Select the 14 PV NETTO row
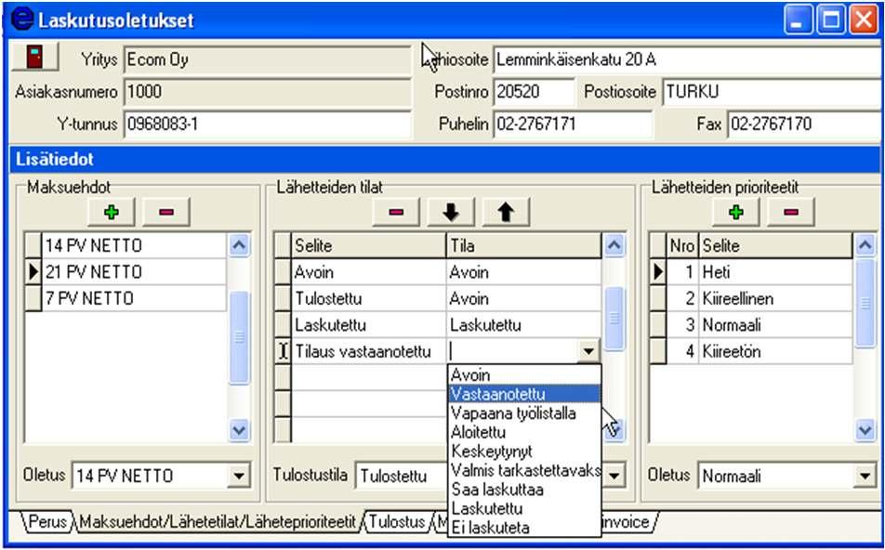The width and height of the screenshot is (885, 550). coord(134,245)
